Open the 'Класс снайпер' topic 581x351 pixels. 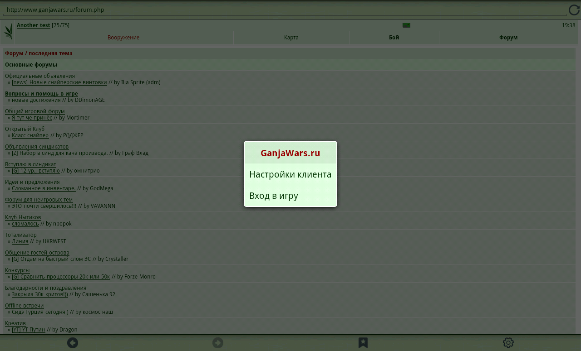click(x=30, y=135)
